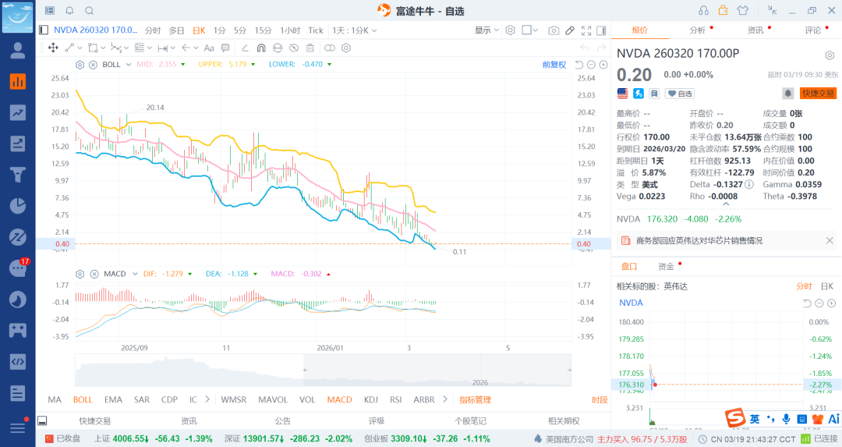Click the price alert bell button
Image resolution: width=842 pixels, height=447 pixels.
[x=787, y=94]
